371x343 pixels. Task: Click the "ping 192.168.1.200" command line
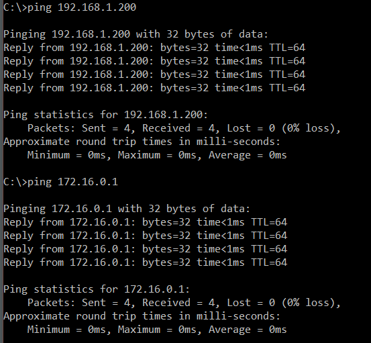(x=70, y=7)
